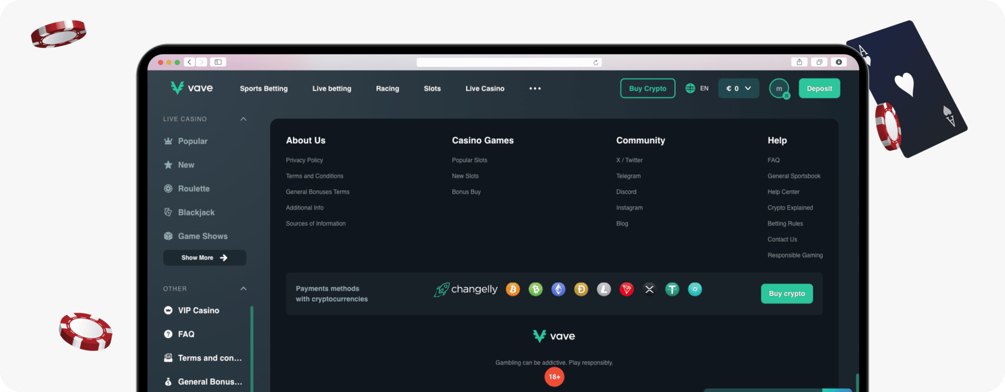The height and width of the screenshot is (392, 1005).
Task: Click the green Tether icon
Action: pyautogui.click(x=672, y=289)
